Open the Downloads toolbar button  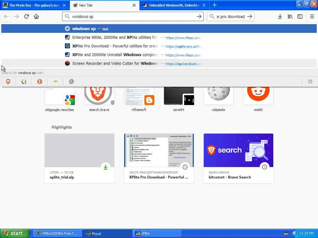click(x=280, y=16)
